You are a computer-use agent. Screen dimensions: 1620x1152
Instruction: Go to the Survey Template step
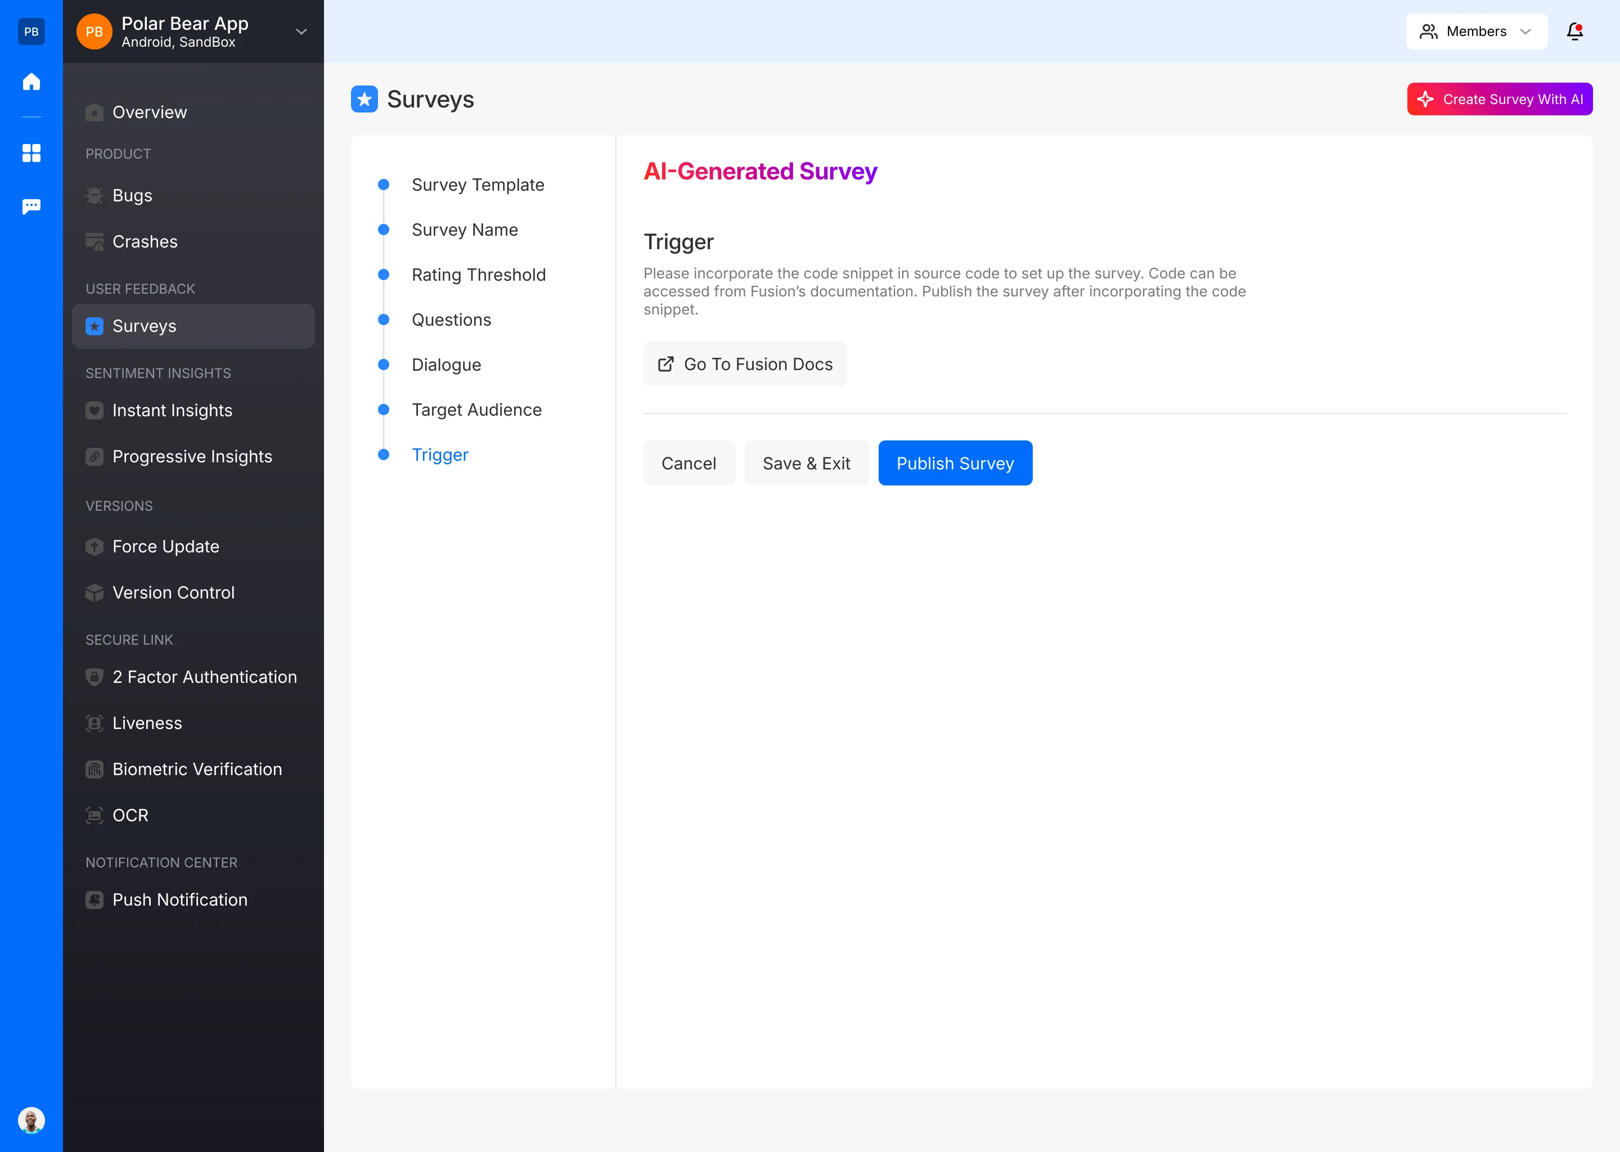click(x=478, y=185)
